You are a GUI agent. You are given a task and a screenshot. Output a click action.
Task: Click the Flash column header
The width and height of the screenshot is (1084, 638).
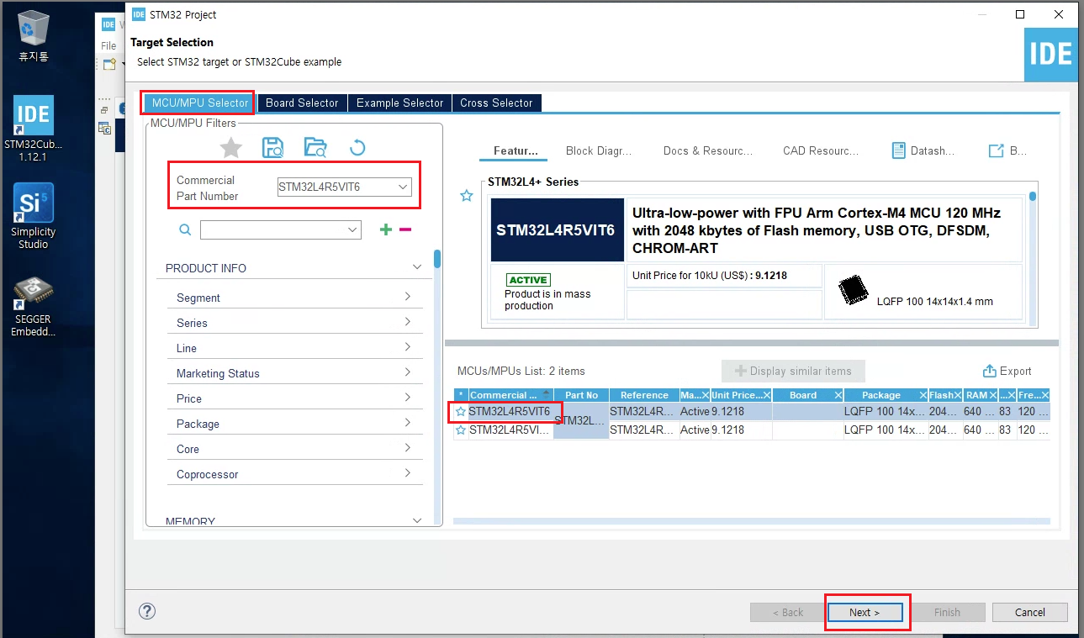pos(944,395)
